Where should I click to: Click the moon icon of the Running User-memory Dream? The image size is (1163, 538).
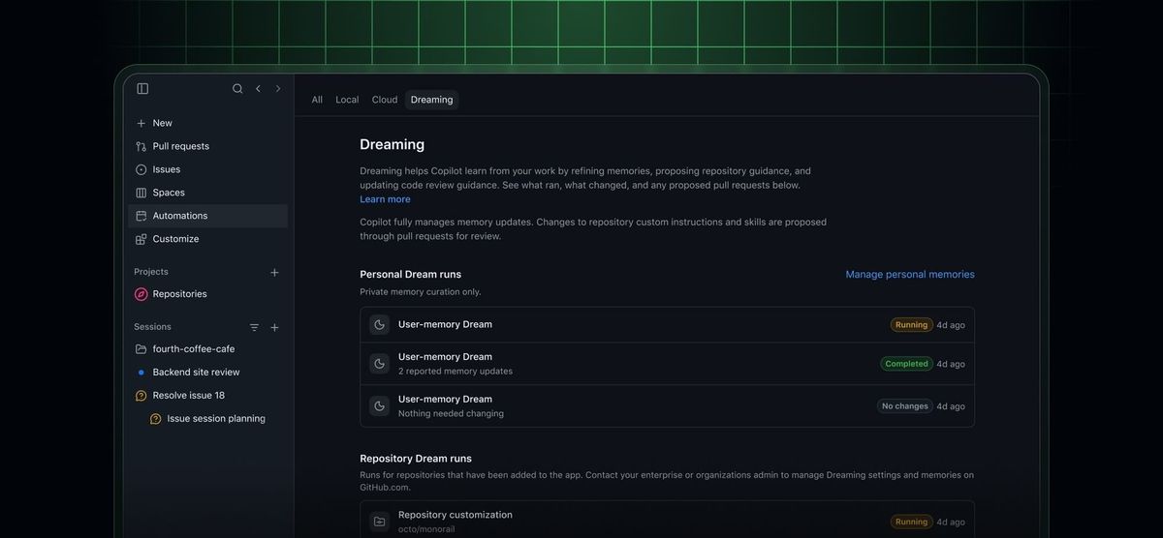click(x=379, y=325)
